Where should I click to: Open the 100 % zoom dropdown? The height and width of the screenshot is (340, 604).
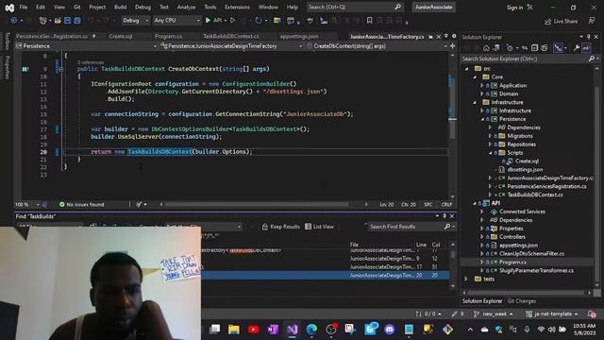27,204
